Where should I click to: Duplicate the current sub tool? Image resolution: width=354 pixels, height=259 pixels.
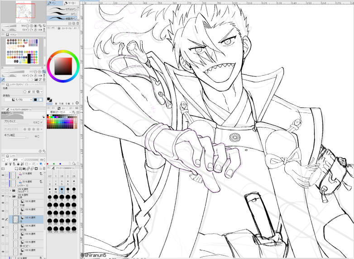74,24
